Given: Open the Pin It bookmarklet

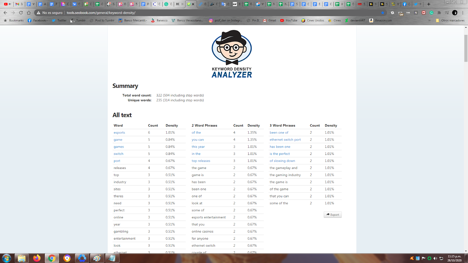Looking at the screenshot, I should coord(253,20).
